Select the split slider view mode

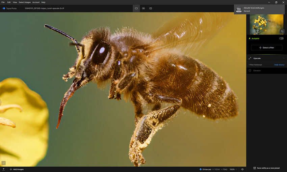151,8
